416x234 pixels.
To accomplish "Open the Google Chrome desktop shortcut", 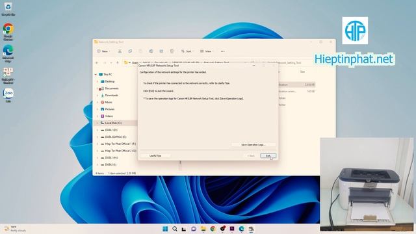I will tap(8, 32).
